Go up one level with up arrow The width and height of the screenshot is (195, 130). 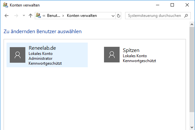click(x=31, y=16)
